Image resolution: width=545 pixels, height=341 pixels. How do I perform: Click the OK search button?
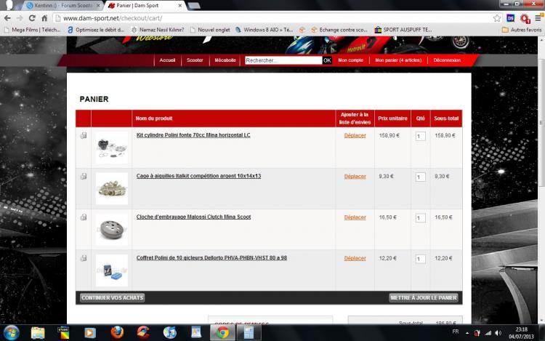tap(327, 60)
